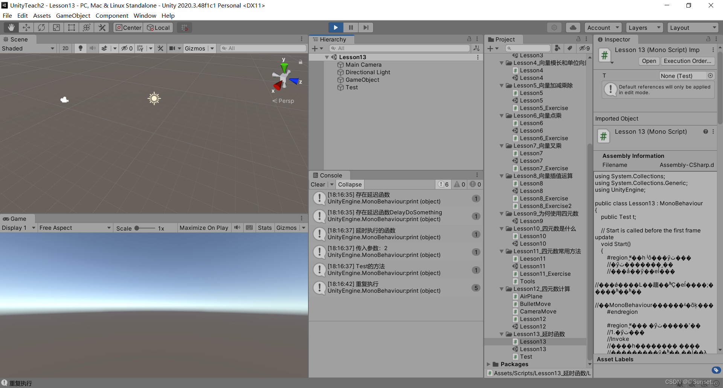Screen dimensions: 723x388
Task: Open the GameObject menu
Action: point(73,15)
